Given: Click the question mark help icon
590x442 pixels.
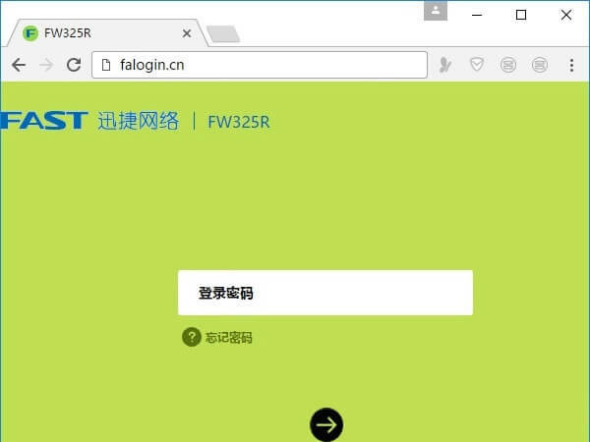Looking at the screenshot, I should coord(191,337).
